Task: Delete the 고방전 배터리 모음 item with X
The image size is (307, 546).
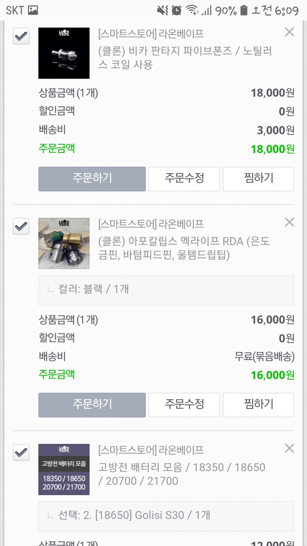Action: click(289, 448)
